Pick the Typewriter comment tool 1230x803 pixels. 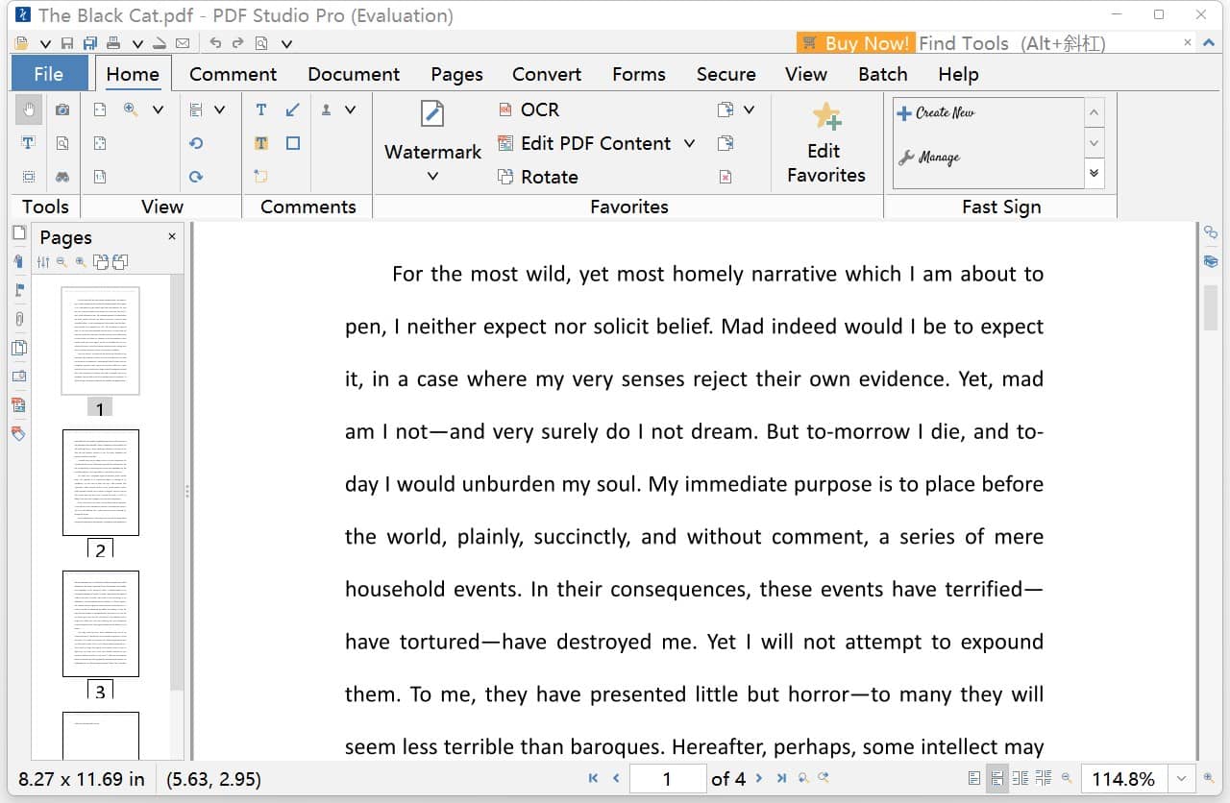click(x=261, y=109)
